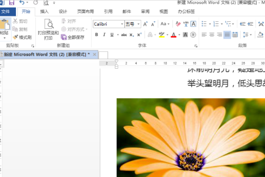Viewport: 265px width, 177px height.
Task: Open the highlight color dropdown arrow
Action: (167, 35)
